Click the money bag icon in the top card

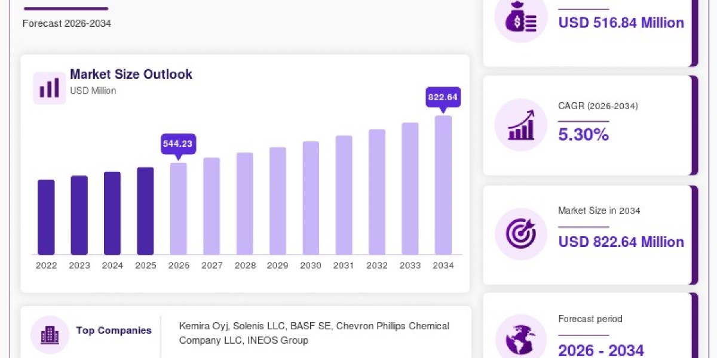tap(520, 18)
